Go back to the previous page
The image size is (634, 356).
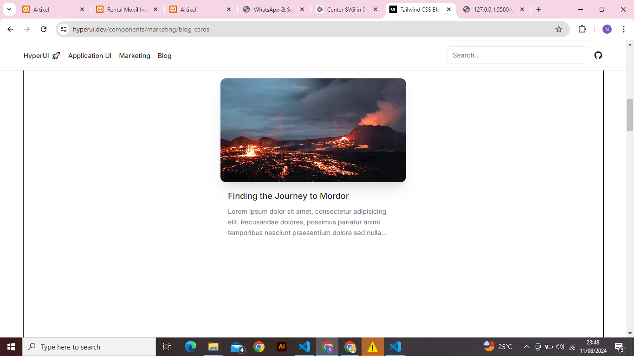(10, 29)
